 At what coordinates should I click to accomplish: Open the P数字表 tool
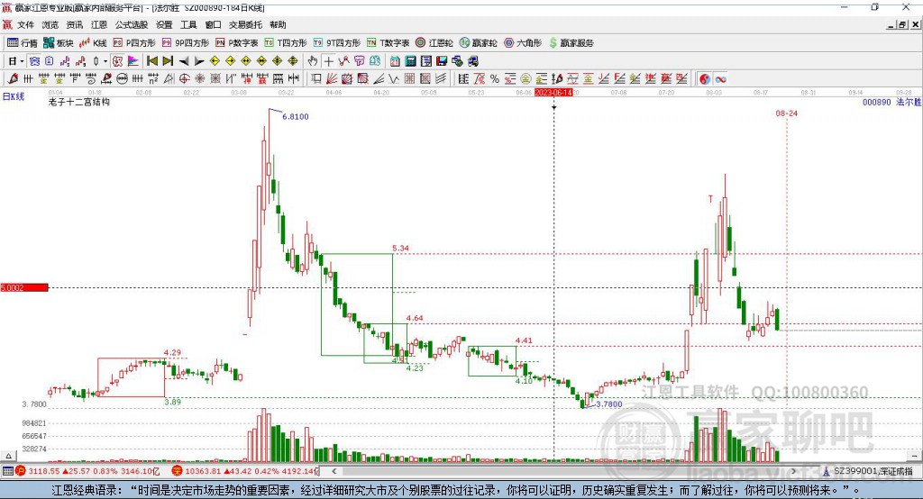(237, 43)
